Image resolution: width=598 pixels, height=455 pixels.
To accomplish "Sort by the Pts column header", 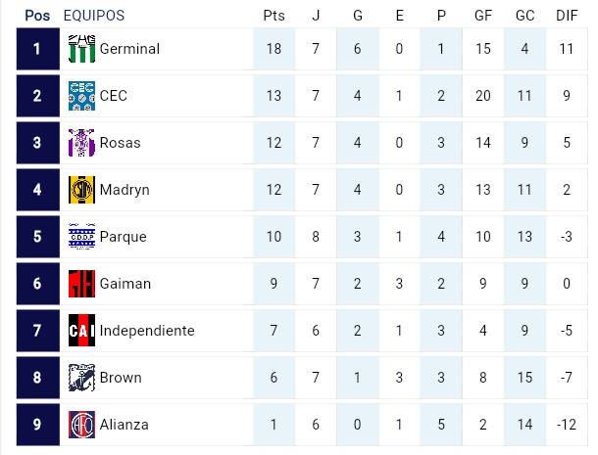I will (274, 16).
